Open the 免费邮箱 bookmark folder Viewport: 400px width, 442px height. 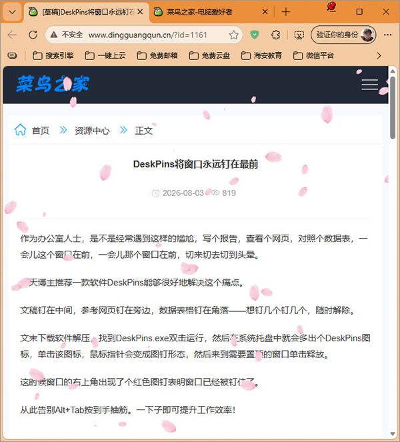pyautogui.click(x=157, y=55)
